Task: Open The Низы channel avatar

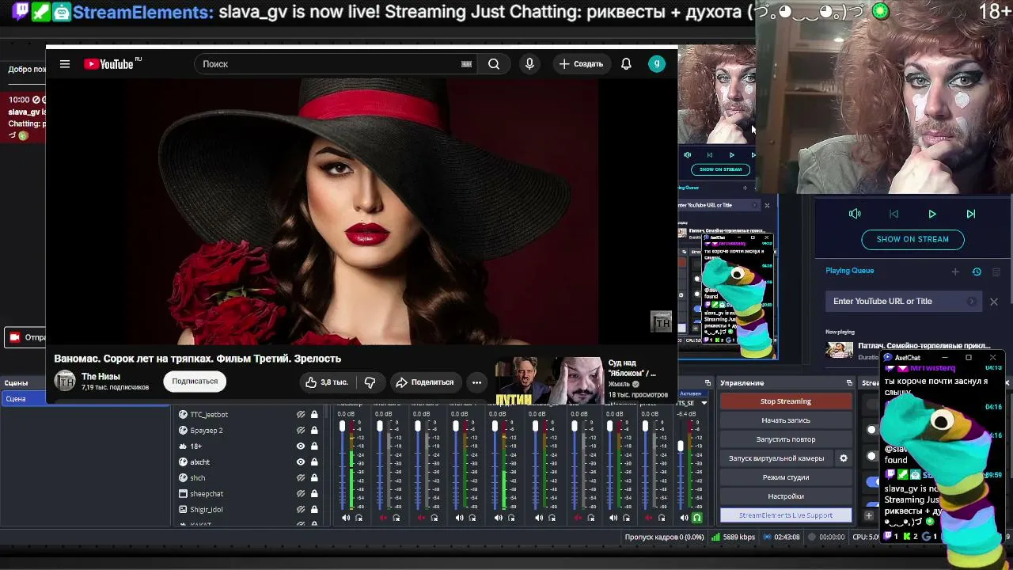Action: [65, 382]
